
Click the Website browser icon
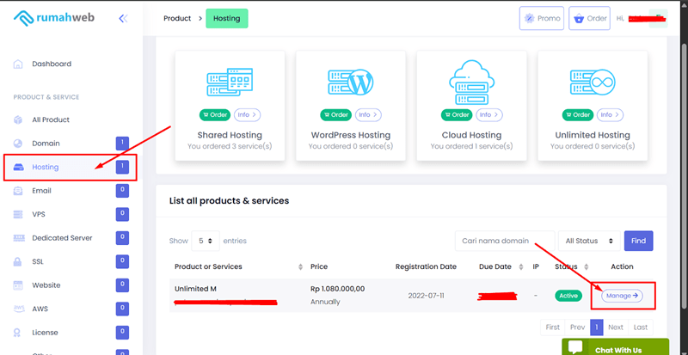pos(18,285)
